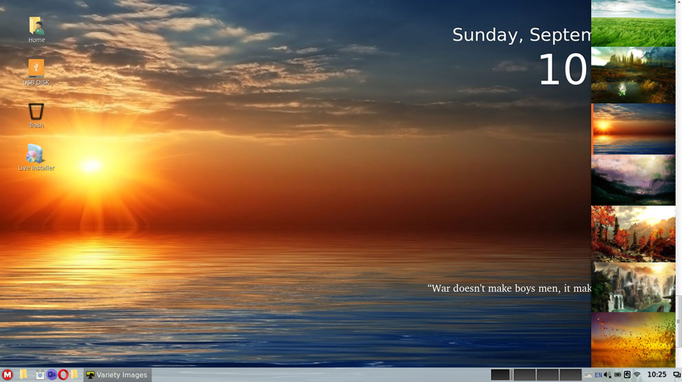Image resolution: width=682 pixels, height=382 pixels.
Task: Click the square tray icon before Wi-Fi
Action: coord(627,374)
